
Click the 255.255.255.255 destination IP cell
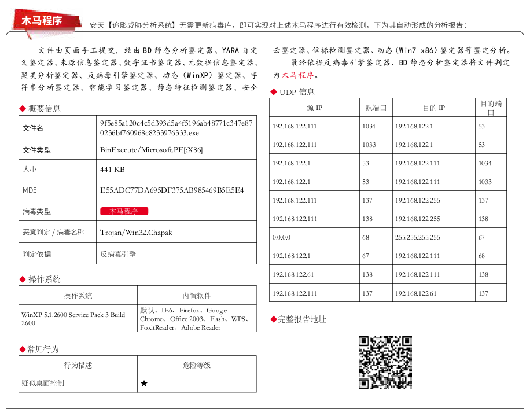coord(417,238)
